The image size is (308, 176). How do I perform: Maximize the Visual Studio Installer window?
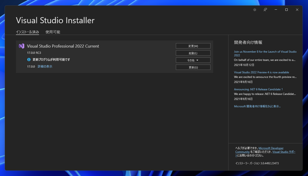point(287,10)
